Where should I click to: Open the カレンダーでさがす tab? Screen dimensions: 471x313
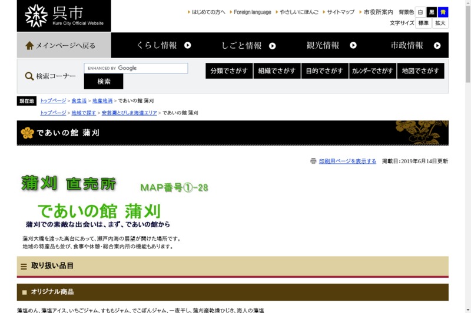point(372,71)
